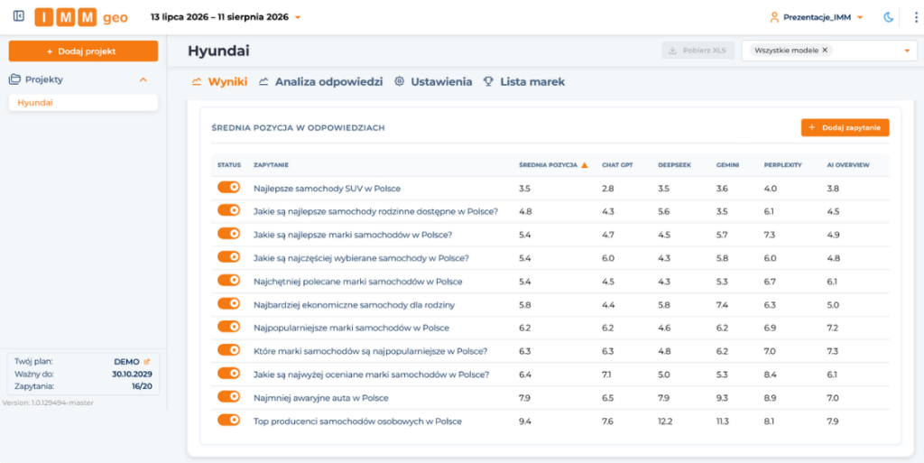Screen dimensions: 924x463
Task: Open the Analiza odpowiedzi tab
Action: [x=320, y=82]
